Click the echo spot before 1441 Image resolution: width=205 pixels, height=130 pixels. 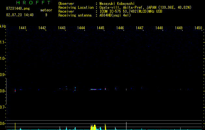pyautogui.click(x=15, y=90)
